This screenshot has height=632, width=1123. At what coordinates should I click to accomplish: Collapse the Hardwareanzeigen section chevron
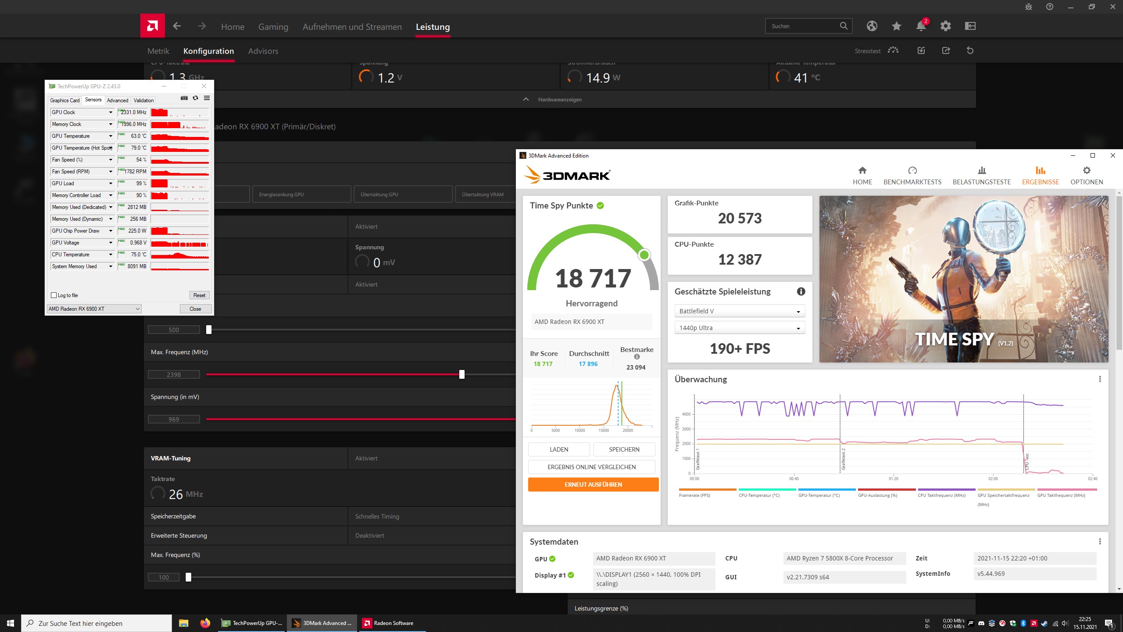point(526,100)
